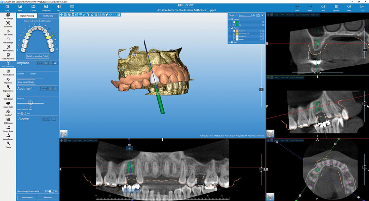
Task: Switch to the Pin Planning tab
Action: pos(48,16)
